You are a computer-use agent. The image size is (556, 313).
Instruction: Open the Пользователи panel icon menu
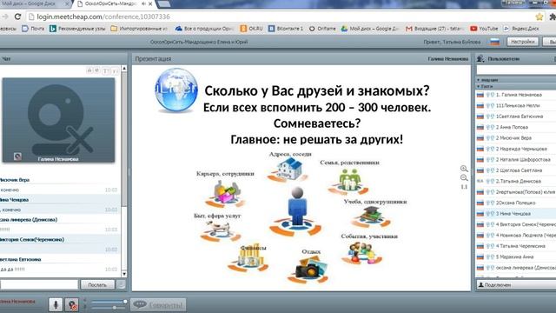coord(480,58)
